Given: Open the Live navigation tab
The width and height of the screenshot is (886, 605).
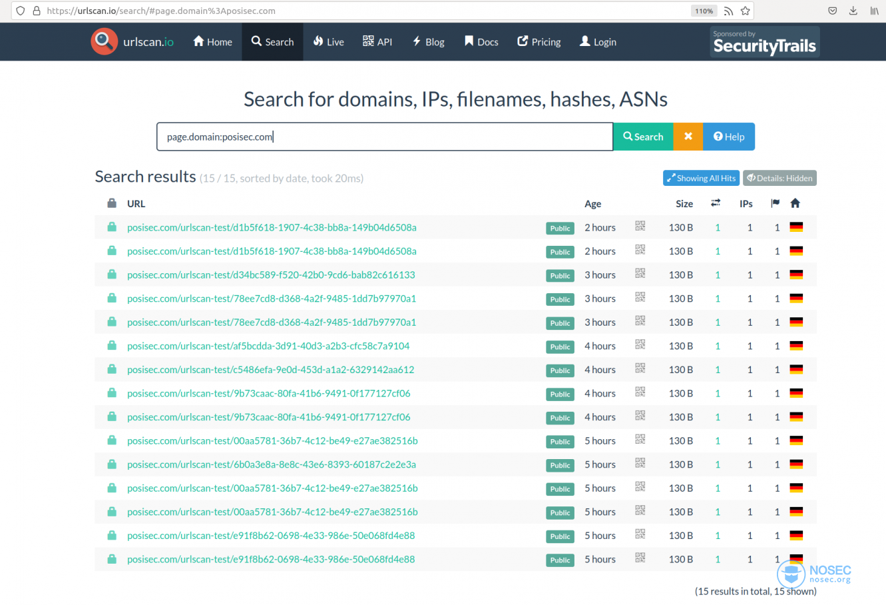Looking at the screenshot, I should pos(329,42).
